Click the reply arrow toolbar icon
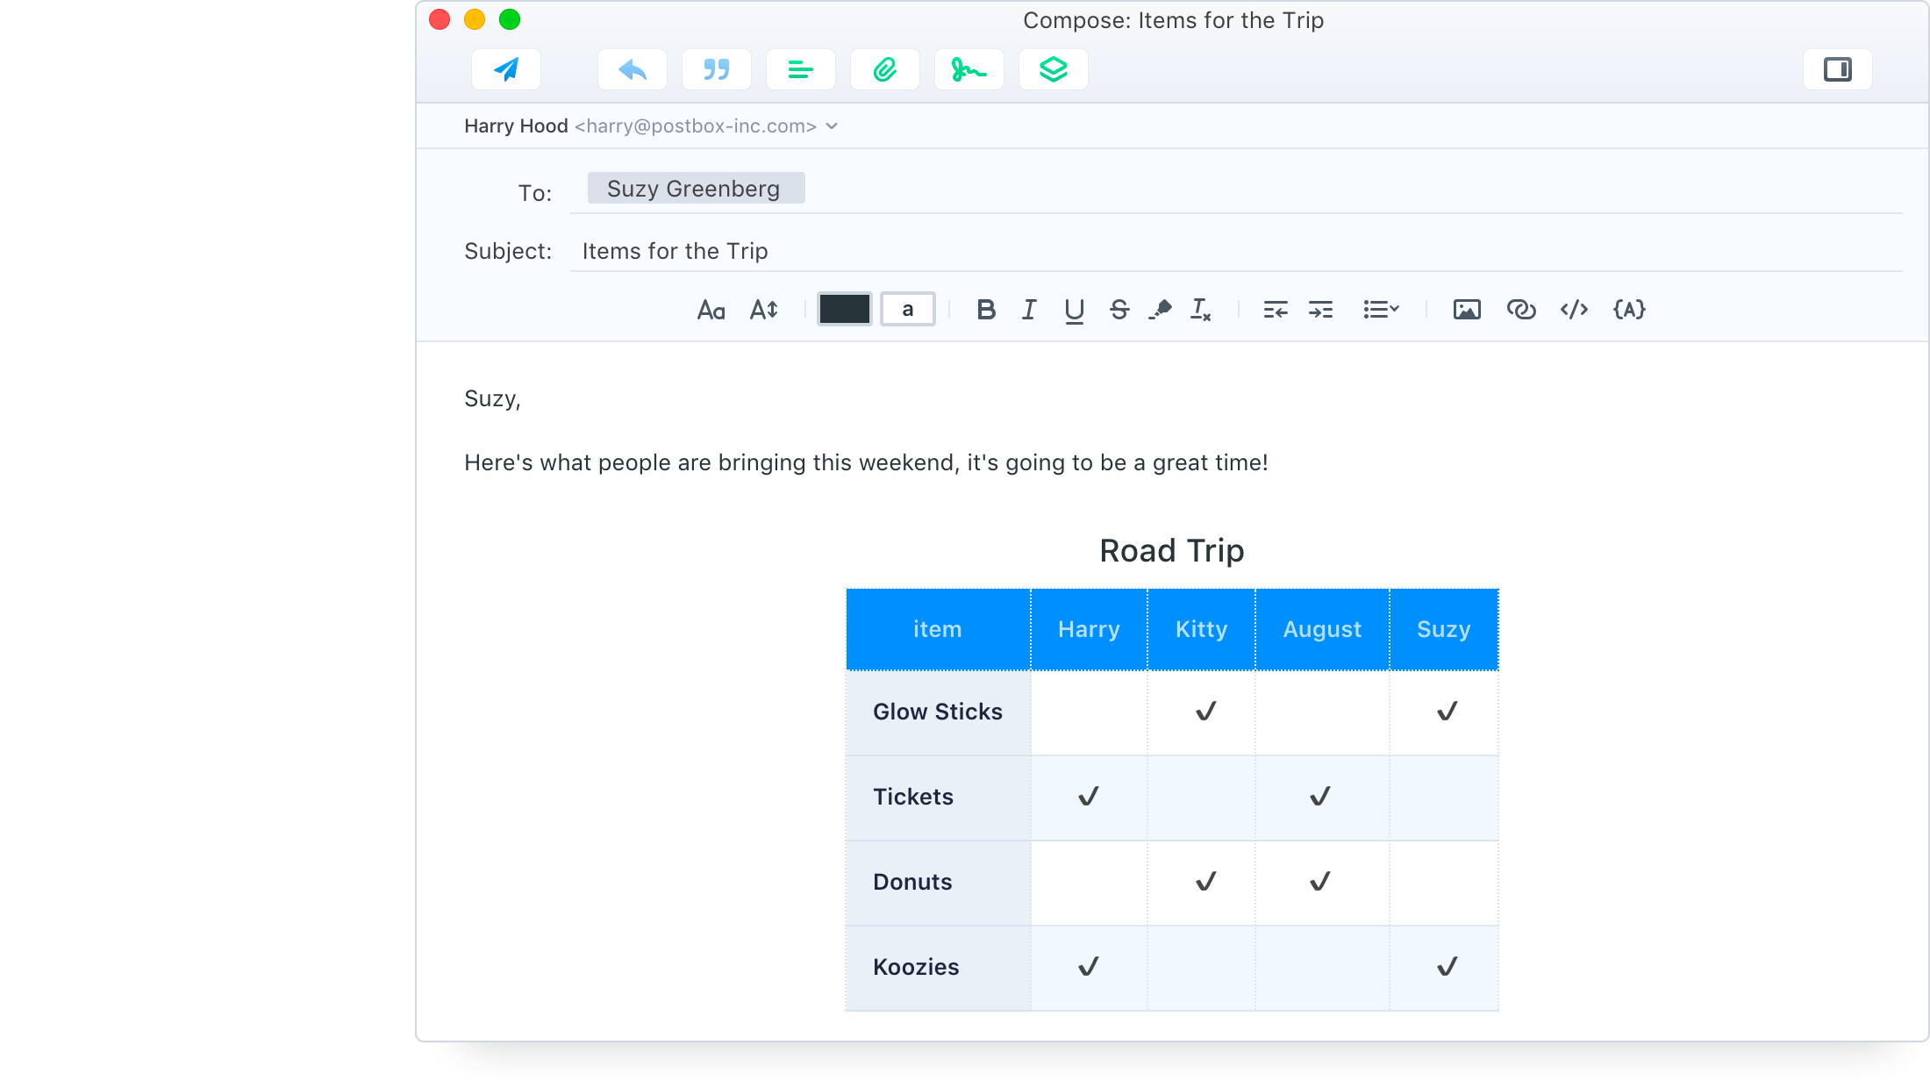 click(633, 69)
